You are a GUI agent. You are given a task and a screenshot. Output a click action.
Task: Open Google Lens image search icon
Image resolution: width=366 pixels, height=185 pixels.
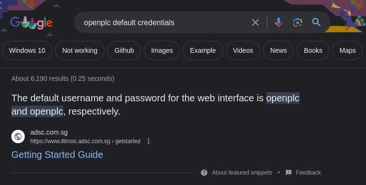(x=298, y=22)
